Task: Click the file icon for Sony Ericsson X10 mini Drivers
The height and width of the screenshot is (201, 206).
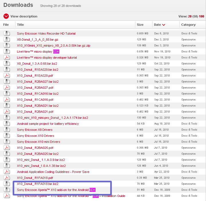Action: (7, 142)
